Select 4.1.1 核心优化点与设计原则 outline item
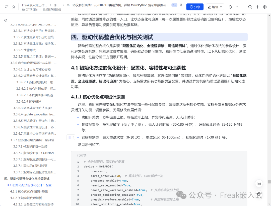 pyautogui.click(x=29, y=191)
